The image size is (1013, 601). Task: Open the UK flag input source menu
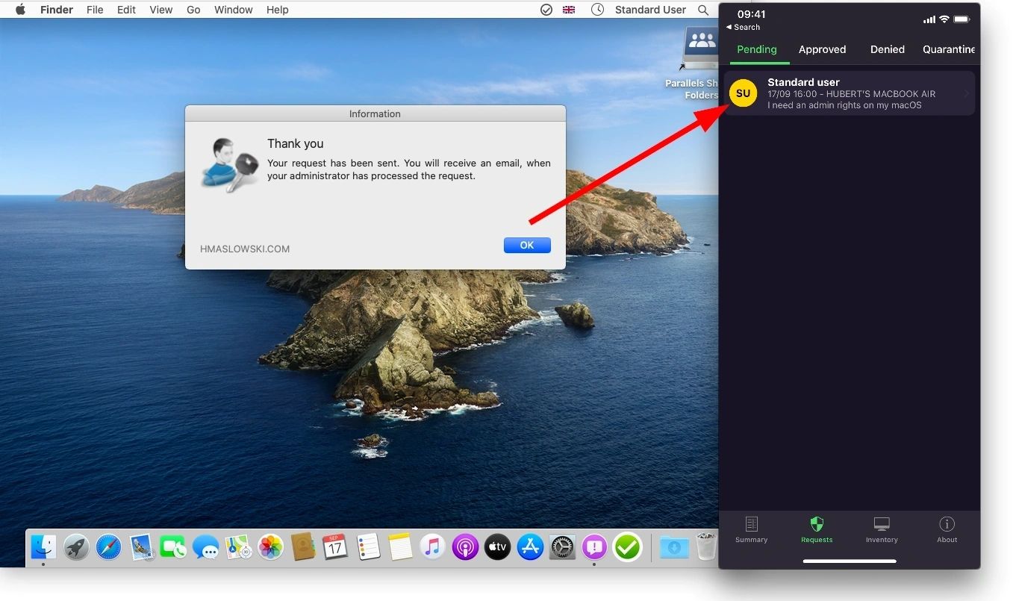(x=569, y=10)
